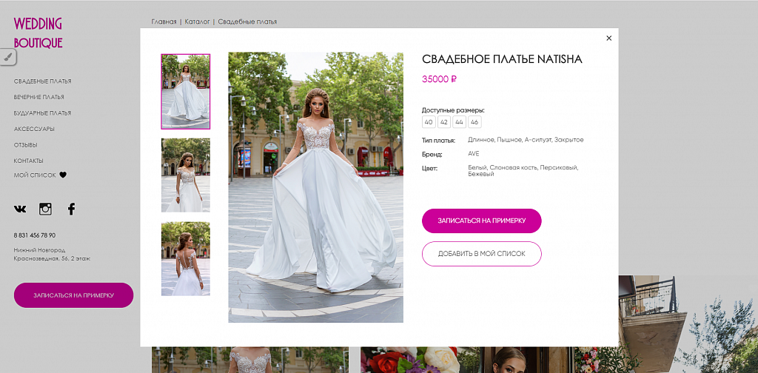Click the heart icon next to Мой список
This screenshot has width=758, height=373.
pos(63,175)
